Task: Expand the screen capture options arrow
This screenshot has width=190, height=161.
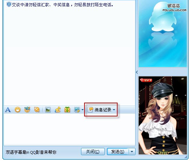Action: pyautogui.click(x=82, y=110)
